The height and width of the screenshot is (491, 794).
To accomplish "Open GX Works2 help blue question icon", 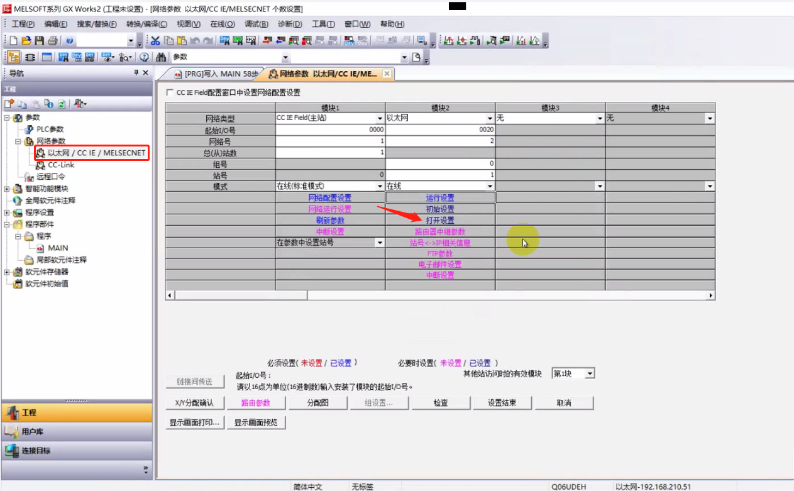I will 69,41.
